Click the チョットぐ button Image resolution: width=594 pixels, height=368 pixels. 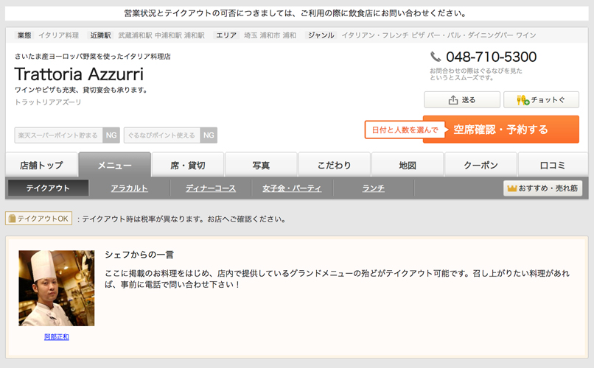pyautogui.click(x=542, y=100)
